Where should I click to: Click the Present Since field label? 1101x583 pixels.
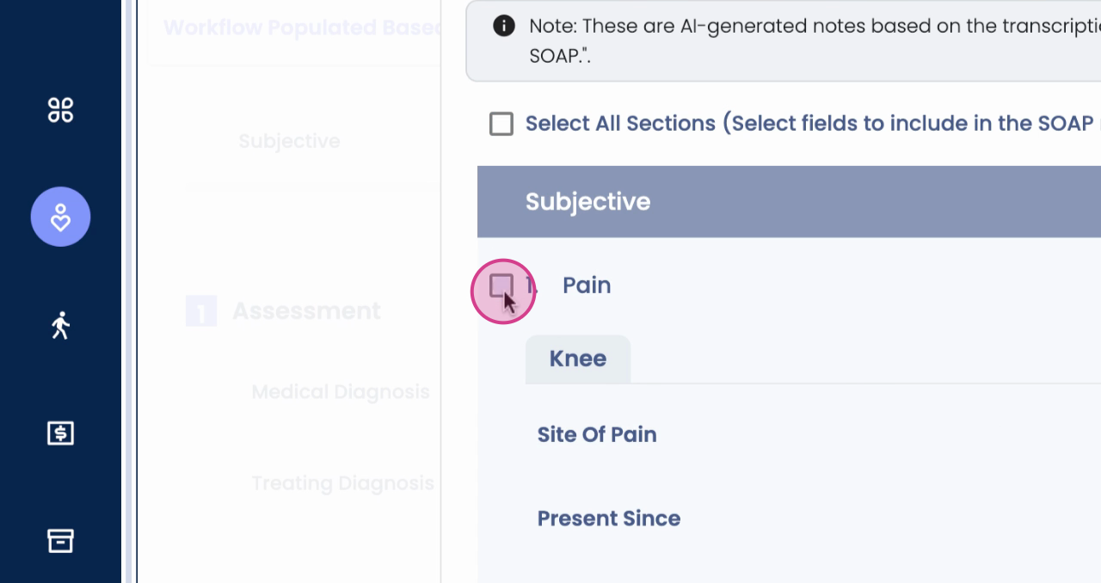609,519
